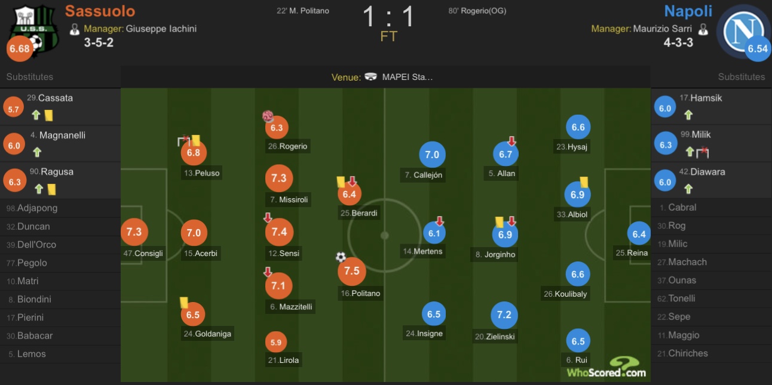Click the goal ball icon beside Politano

point(341,257)
